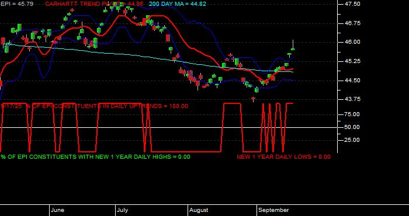Click the 47.50 price axis label
Image resolution: width=409 pixels, height=216 pixels.
[x=353, y=4]
